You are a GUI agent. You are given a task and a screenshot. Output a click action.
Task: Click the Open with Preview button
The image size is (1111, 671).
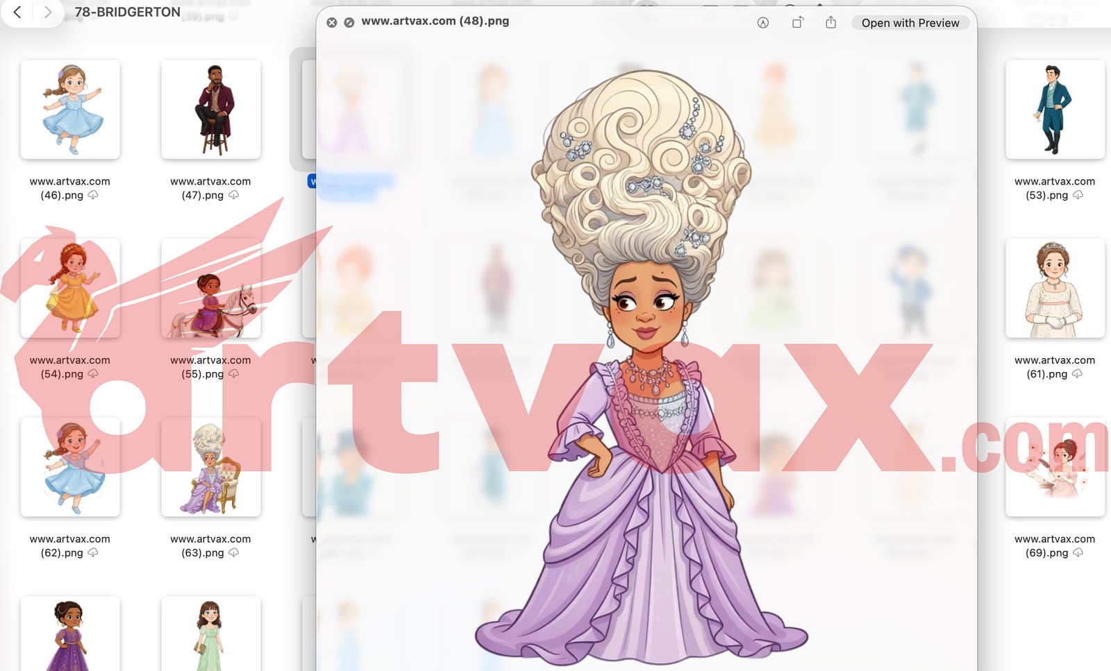[910, 22]
